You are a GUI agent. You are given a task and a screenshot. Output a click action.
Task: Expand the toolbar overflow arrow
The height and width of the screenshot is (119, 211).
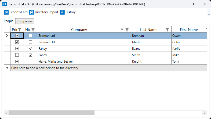click(209, 14)
